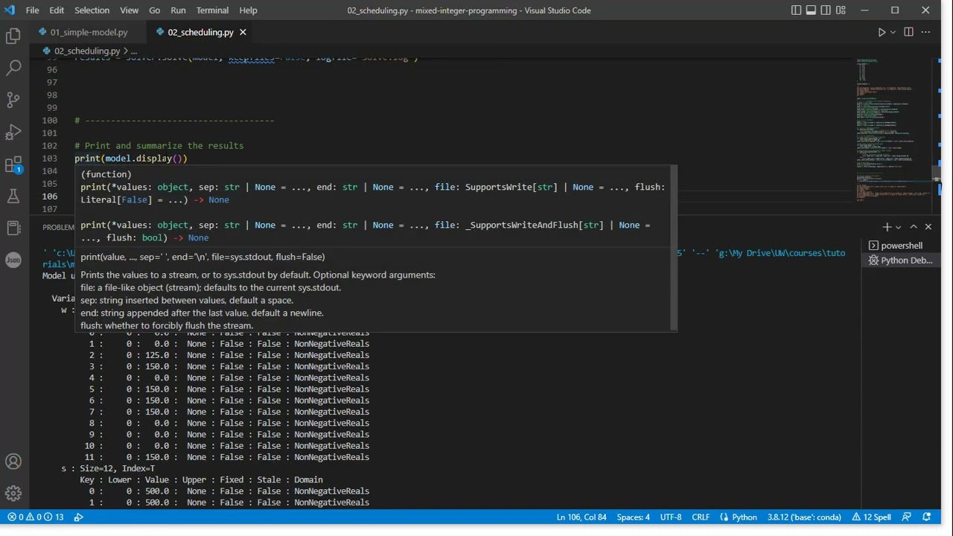953x536 pixels.
Task: Run the Python file with play button
Action: click(882, 32)
